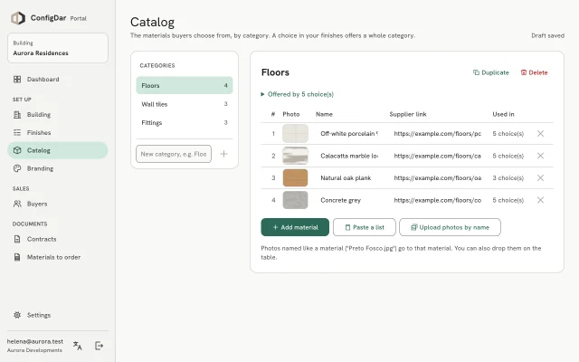
Task: Select the Wall tiles category
Action: tap(185, 104)
